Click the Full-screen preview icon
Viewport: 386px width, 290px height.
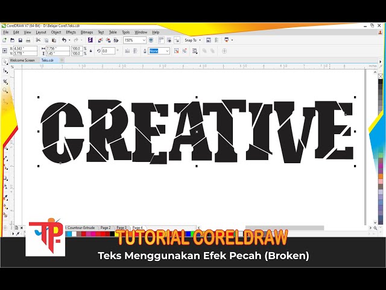(x=151, y=40)
